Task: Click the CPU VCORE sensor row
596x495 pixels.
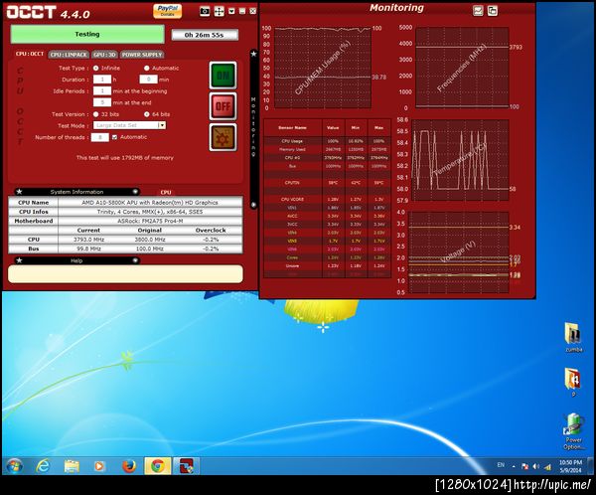Action: [327, 200]
